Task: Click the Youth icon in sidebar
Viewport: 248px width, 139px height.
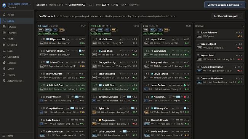Action: (4, 39)
